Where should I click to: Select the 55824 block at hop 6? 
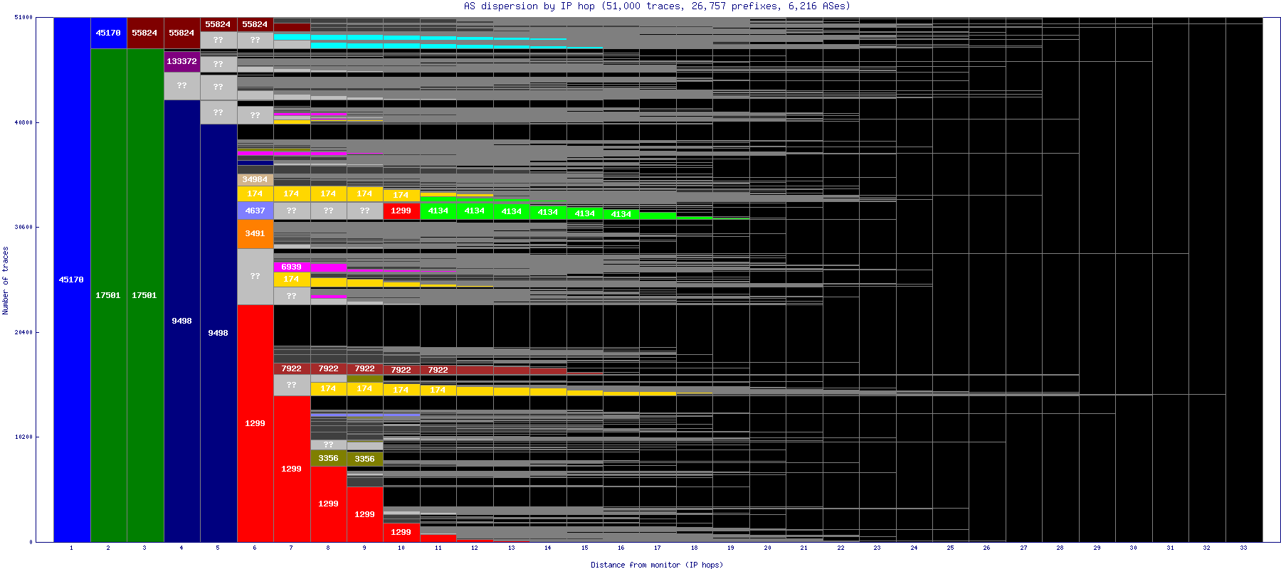pos(255,24)
